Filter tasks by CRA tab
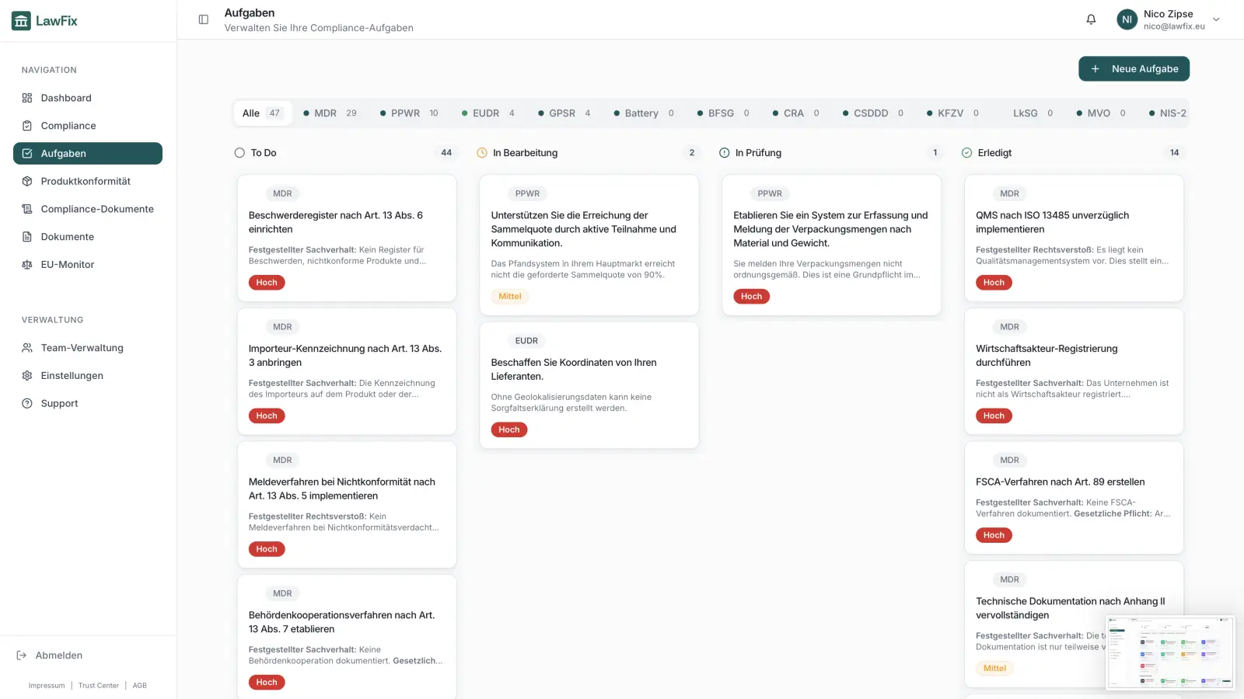Screen dimensions: 1244x699 point(796,113)
